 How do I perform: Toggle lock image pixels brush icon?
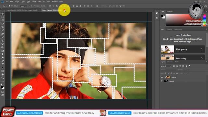point(168,73)
